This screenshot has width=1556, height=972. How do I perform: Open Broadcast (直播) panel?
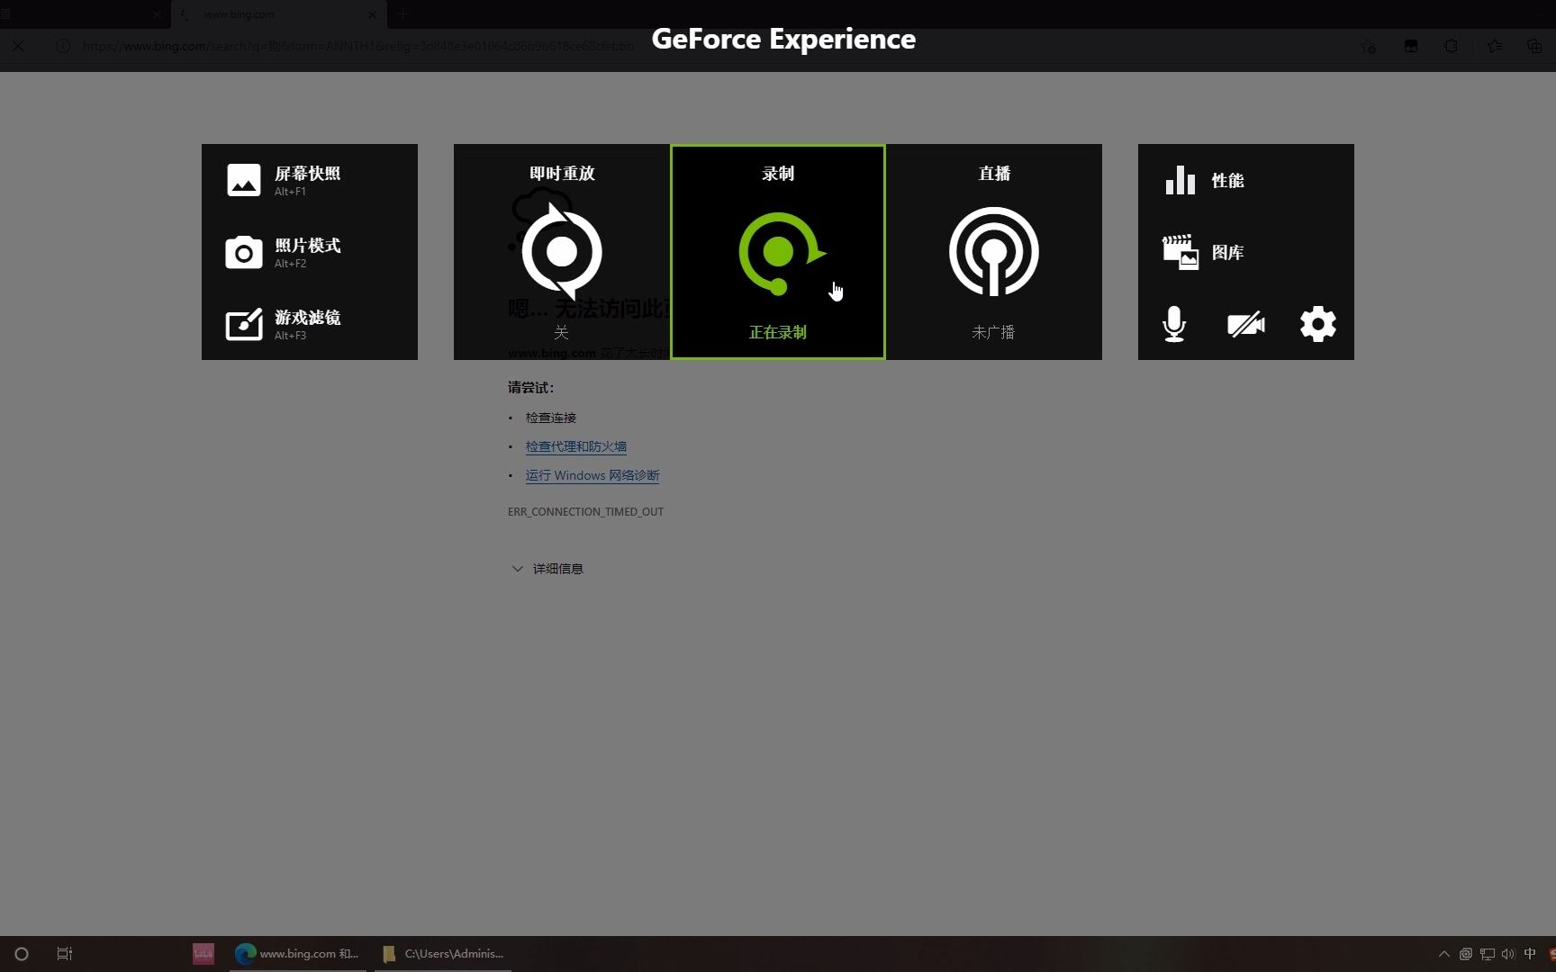coord(994,252)
